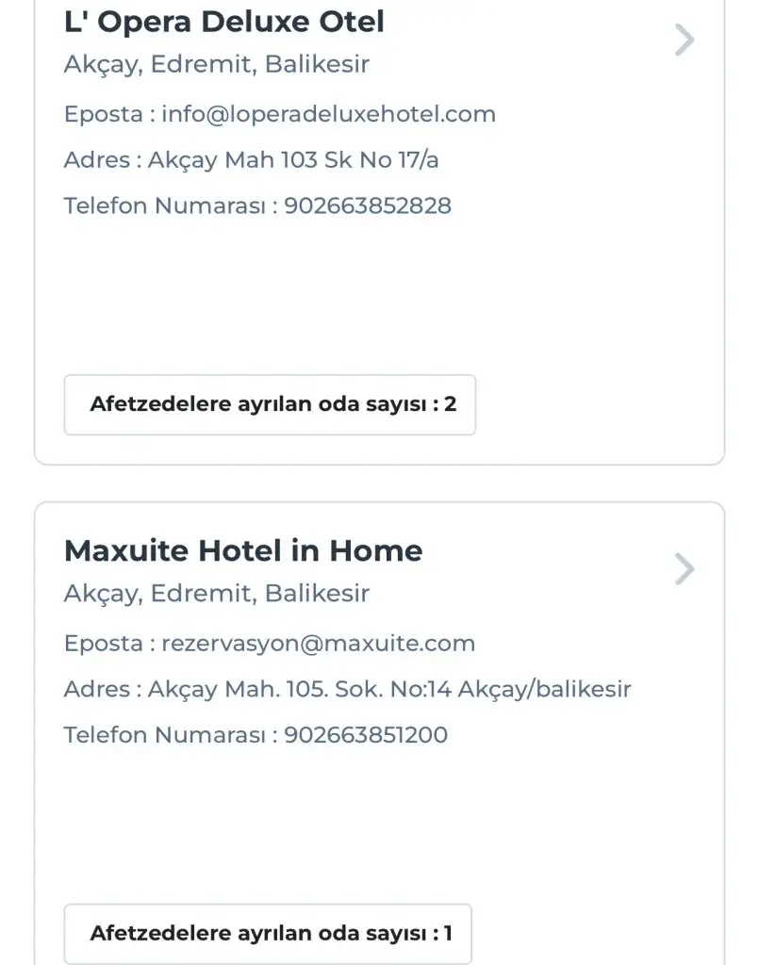This screenshot has height=965, width=759.
Task: Open the L' Opera Deluxe Otel title
Action: click(224, 22)
